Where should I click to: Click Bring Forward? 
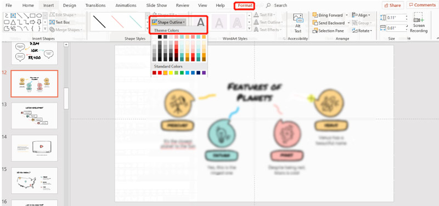328,15
